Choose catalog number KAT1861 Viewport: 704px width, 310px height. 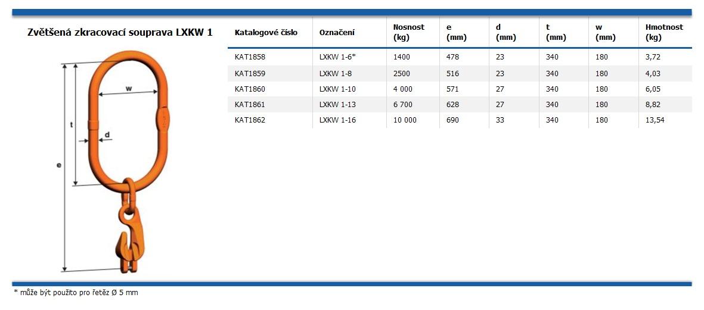tap(250, 105)
